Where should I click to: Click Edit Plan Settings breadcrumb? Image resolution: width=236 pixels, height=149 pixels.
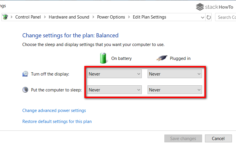[149, 17]
